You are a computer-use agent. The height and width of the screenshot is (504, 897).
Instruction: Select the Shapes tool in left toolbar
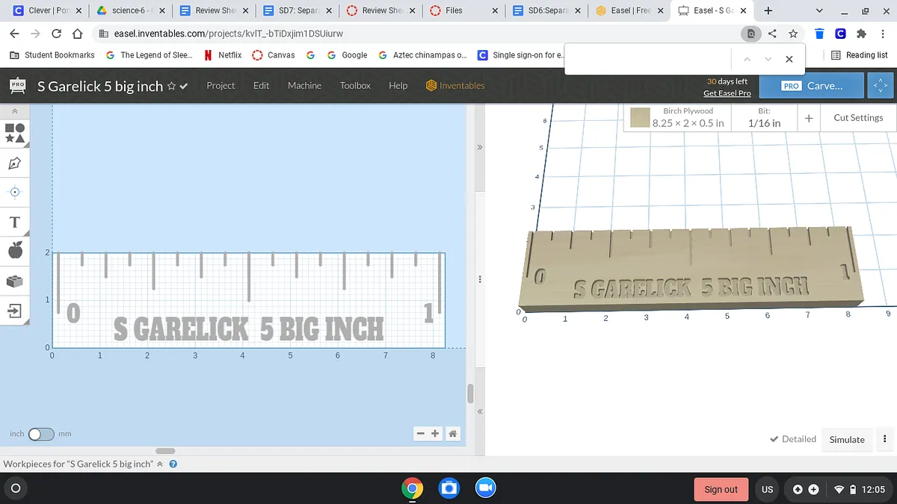pos(15,133)
